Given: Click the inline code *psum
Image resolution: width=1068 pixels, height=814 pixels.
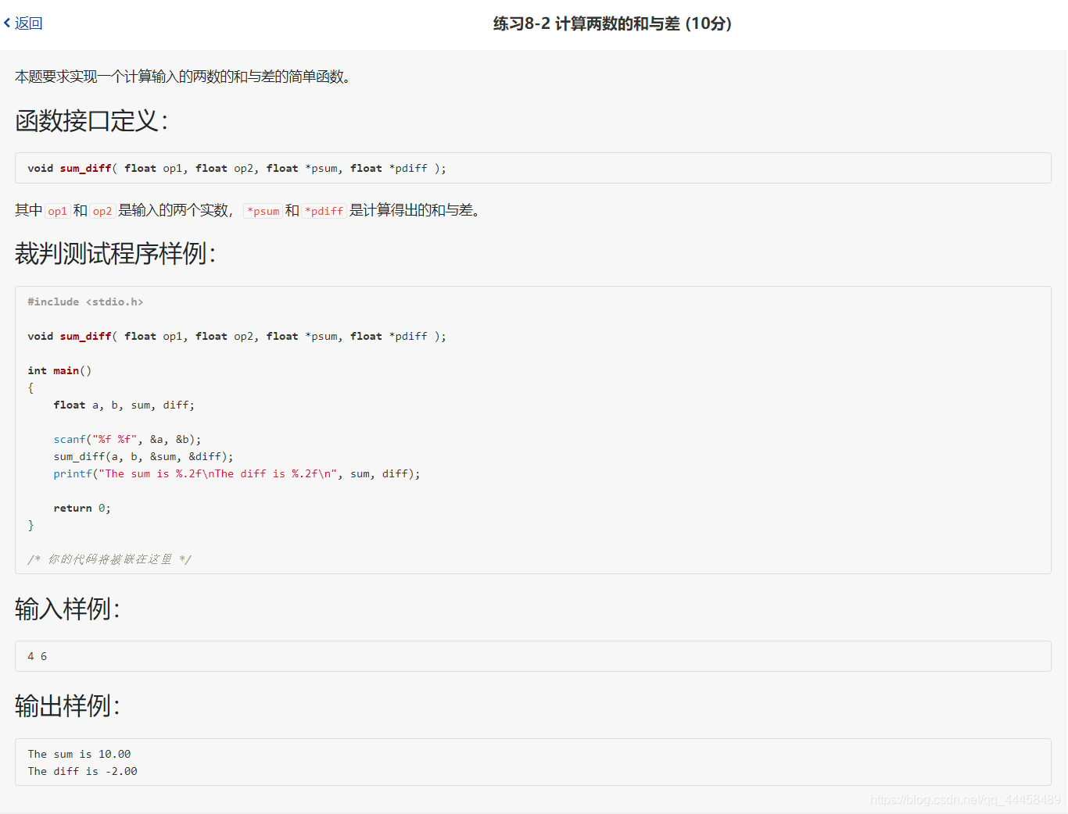Looking at the screenshot, I should (263, 211).
